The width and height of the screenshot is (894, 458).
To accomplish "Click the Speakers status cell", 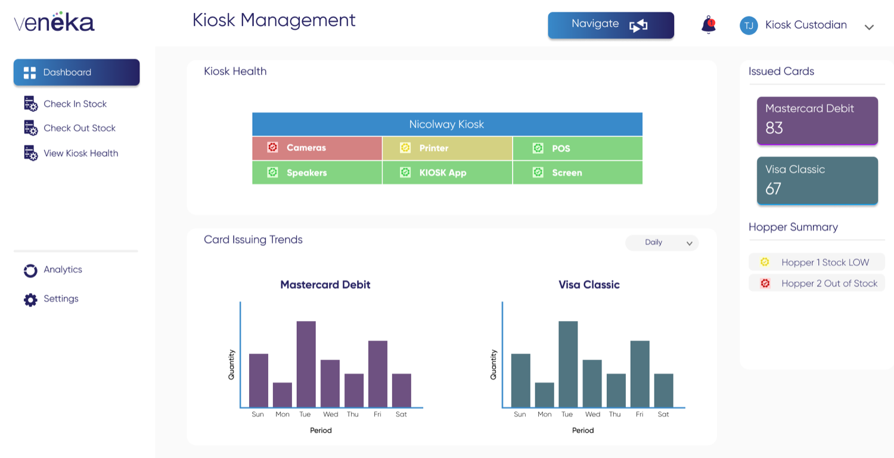I will coord(317,173).
